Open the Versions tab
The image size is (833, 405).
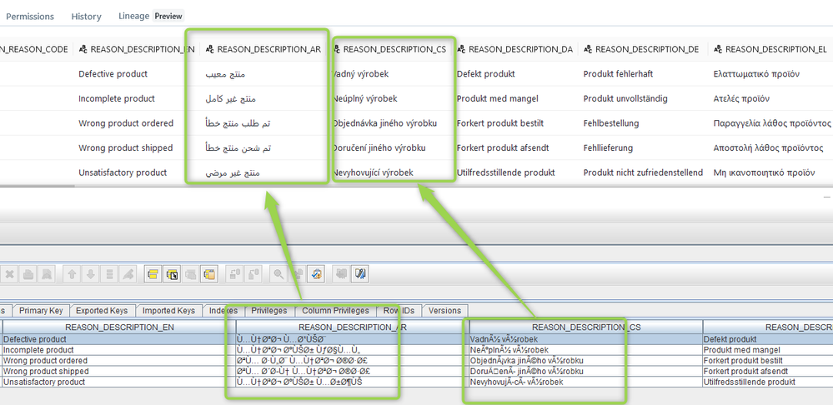[444, 311]
